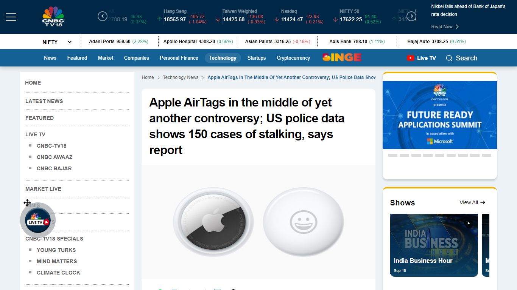Select the last banner carousel indicator
The height and width of the screenshot is (290, 517).
[x=487, y=155]
